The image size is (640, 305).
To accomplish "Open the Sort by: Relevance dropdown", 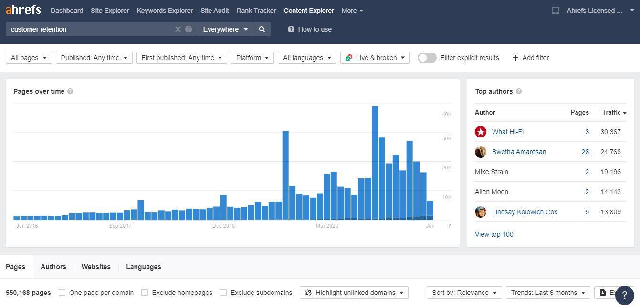I will (x=464, y=293).
